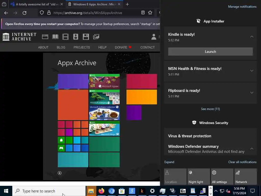Reload the current Firefox page
The width and height of the screenshot is (261, 196).
(x=24, y=13)
